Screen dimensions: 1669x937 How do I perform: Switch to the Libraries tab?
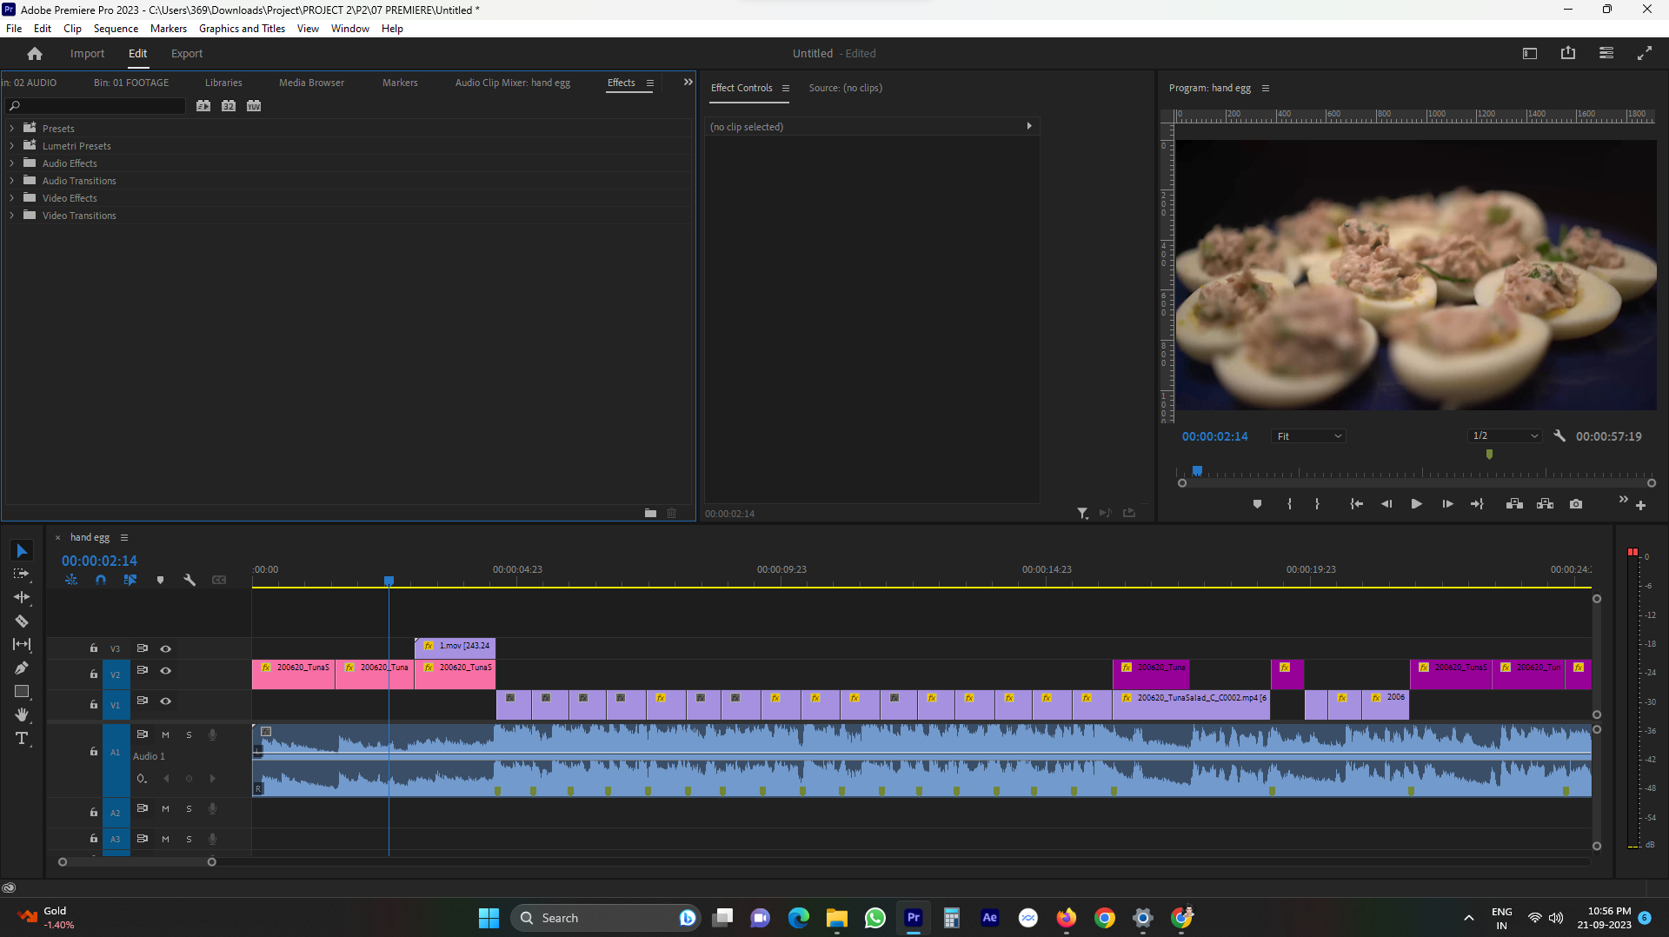(223, 83)
